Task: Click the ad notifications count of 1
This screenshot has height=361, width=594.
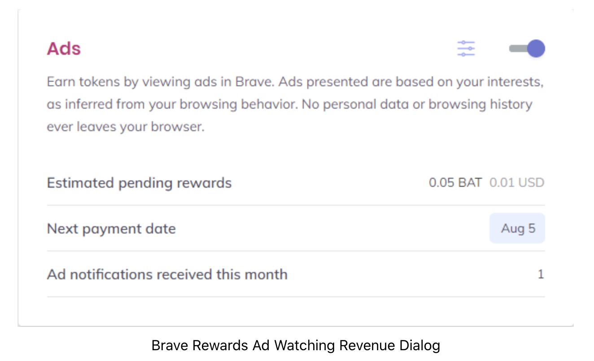Action: point(541,274)
